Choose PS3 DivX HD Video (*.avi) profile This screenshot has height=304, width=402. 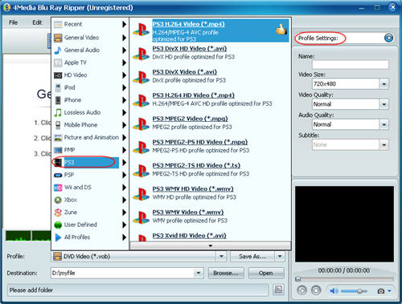[210, 53]
